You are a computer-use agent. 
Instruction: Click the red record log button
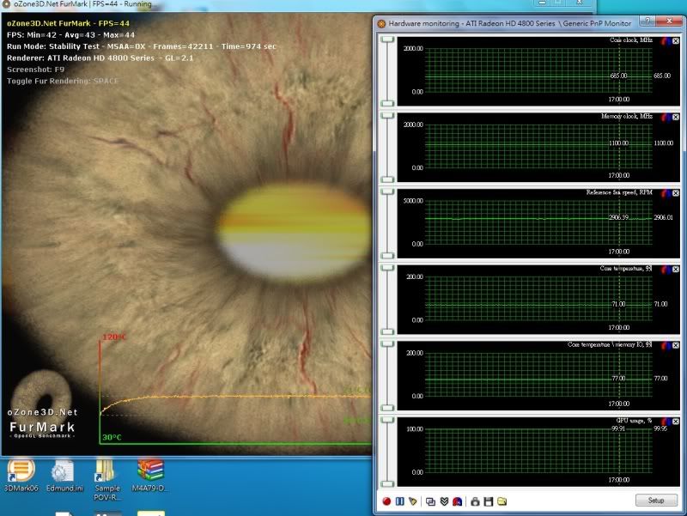click(386, 501)
